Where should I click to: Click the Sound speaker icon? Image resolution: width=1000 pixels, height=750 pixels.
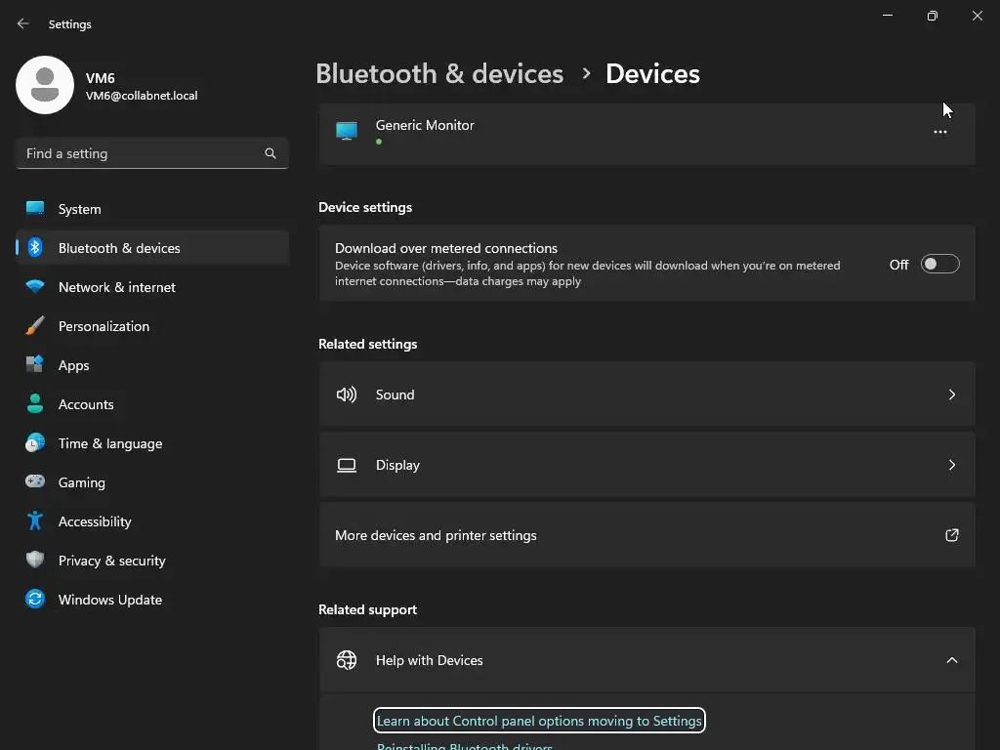pyautogui.click(x=347, y=395)
